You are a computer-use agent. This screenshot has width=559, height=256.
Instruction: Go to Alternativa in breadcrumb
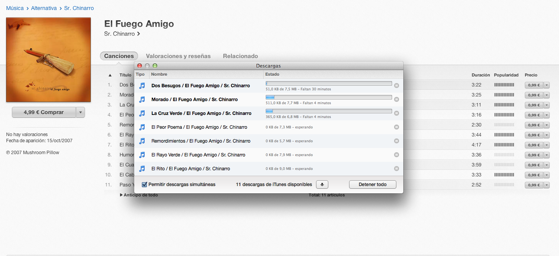[44, 8]
